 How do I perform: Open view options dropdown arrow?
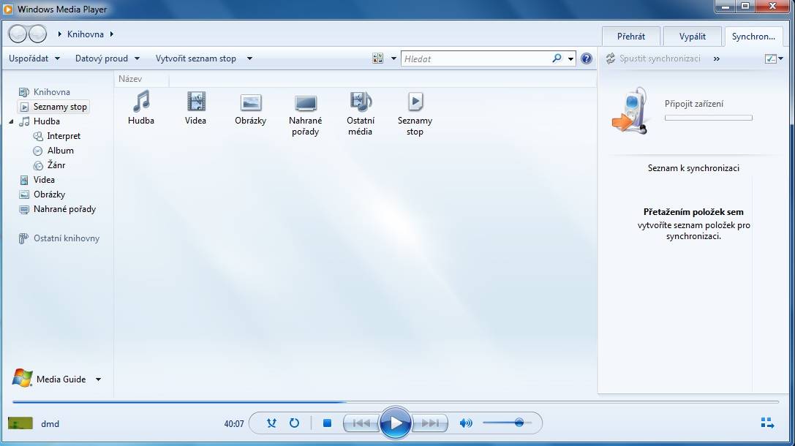393,58
